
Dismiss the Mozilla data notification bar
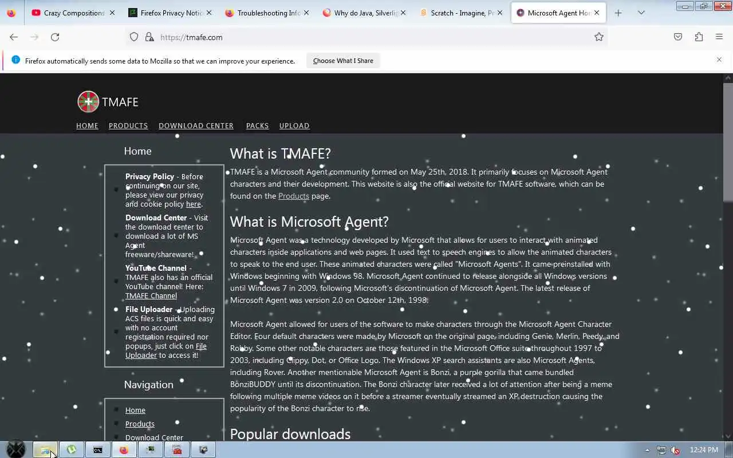click(x=719, y=60)
